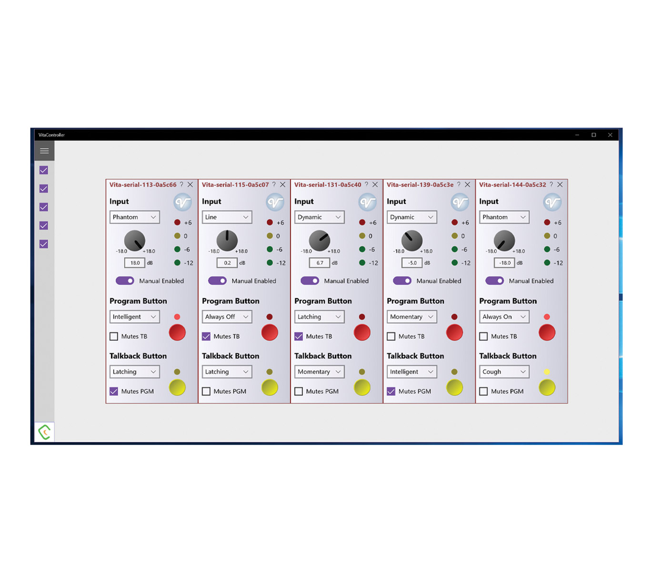The width and height of the screenshot is (653, 572).
Task: Open the Always Off program button dropdown
Action: click(x=227, y=317)
